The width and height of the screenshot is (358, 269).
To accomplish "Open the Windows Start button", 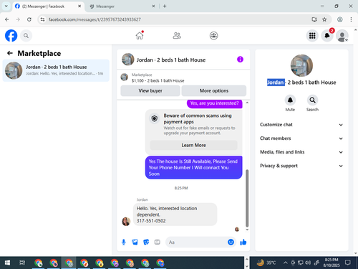I will coord(7,263).
